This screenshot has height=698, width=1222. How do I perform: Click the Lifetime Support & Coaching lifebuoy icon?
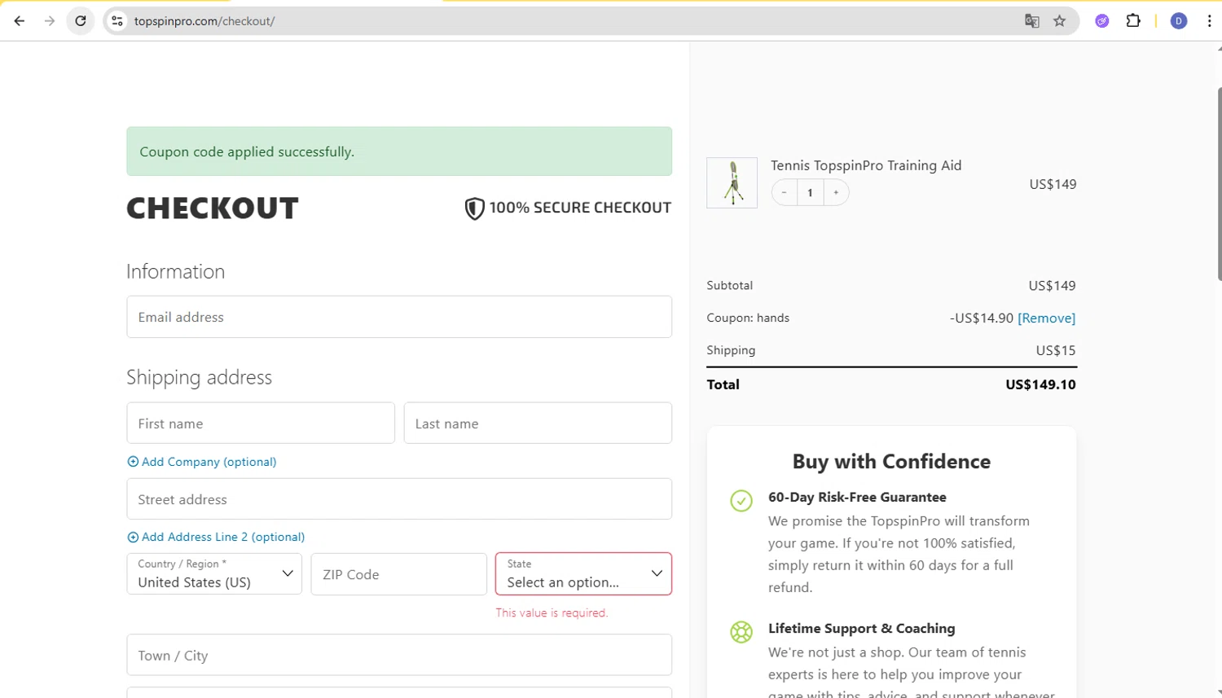tap(741, 631)
